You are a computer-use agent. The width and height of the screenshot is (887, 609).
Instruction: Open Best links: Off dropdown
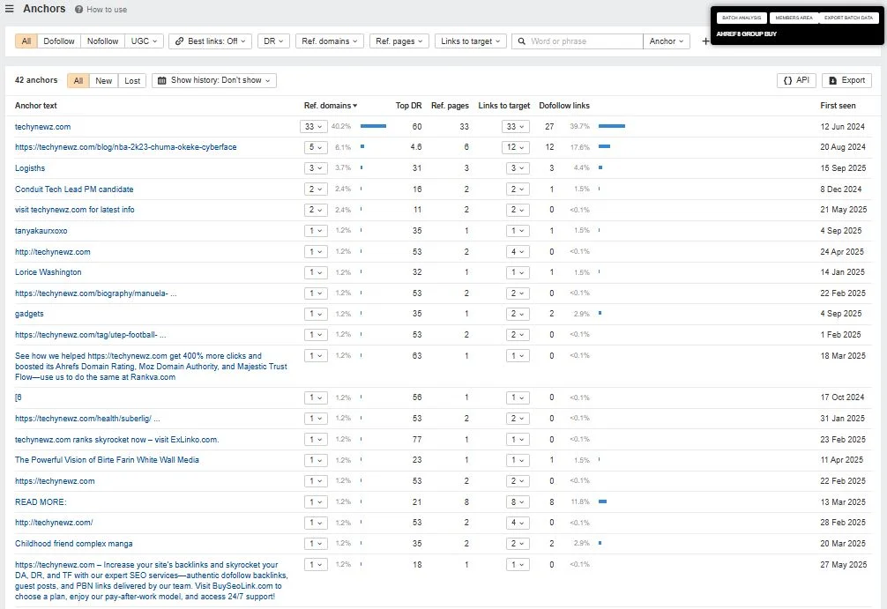(x=210, y=41)
